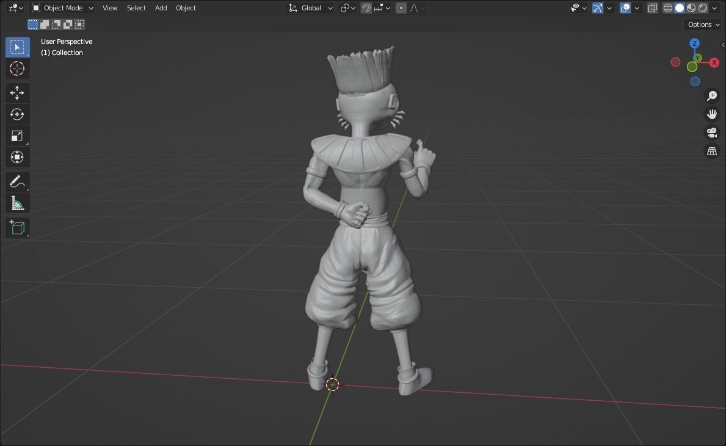
Task: Switch to rendered shading
Action: 703,8
